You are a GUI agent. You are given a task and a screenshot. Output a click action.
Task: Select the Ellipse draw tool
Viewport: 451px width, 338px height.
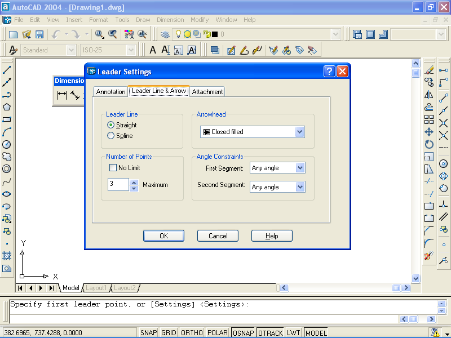tap(7, 194)
